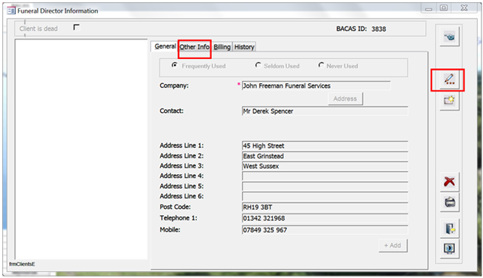Click the Telephone 1 field
The width and height of the screenshot is (483, 278).
tap(325, 218)
